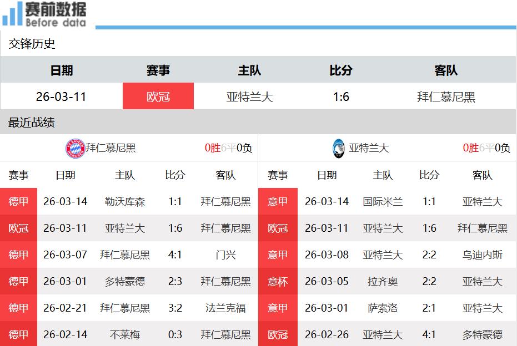Click 法兰克福 away team name
517x346 pixels.
[x=225, y=308]
